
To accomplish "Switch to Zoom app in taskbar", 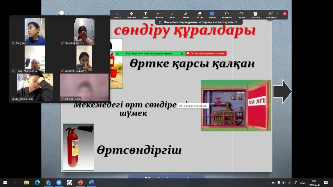I will (x=59, y=183).
